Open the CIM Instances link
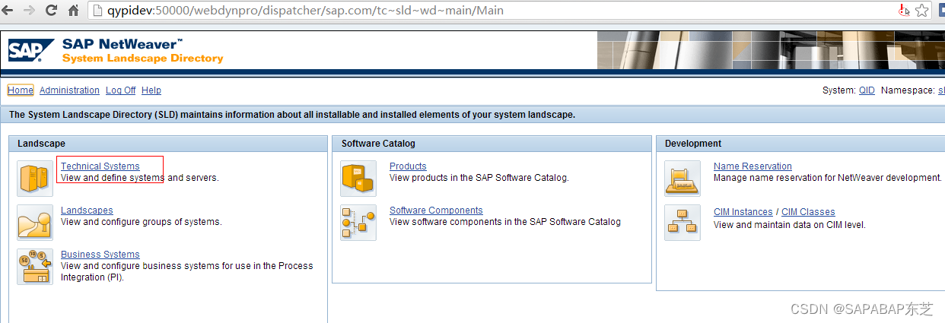This screenshot has width=945, height=323. [x=743, y=212]
